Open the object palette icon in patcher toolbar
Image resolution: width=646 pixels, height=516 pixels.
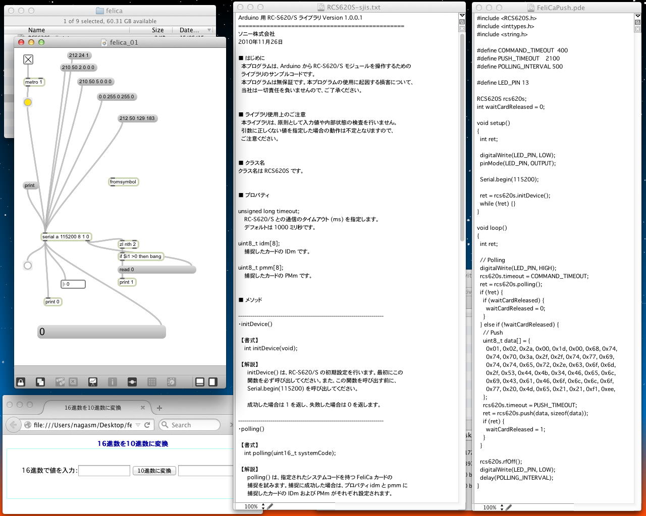click(x=60, y=382)
